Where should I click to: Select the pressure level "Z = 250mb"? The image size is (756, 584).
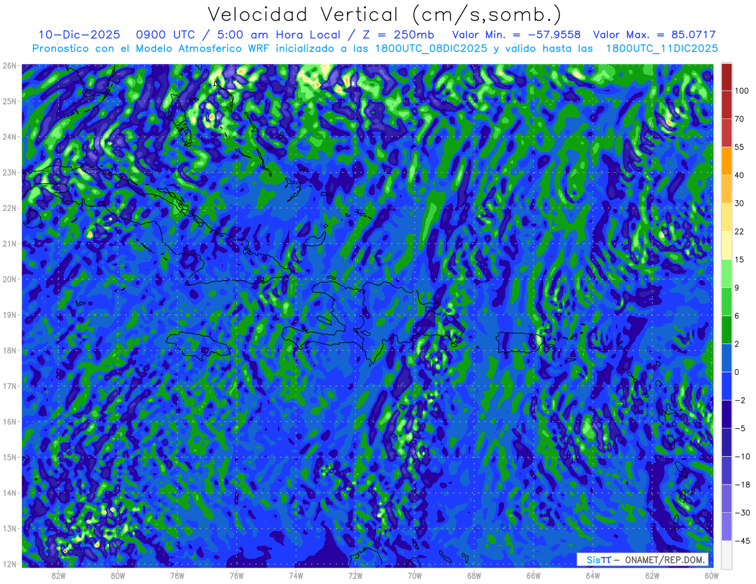[397, 35]
